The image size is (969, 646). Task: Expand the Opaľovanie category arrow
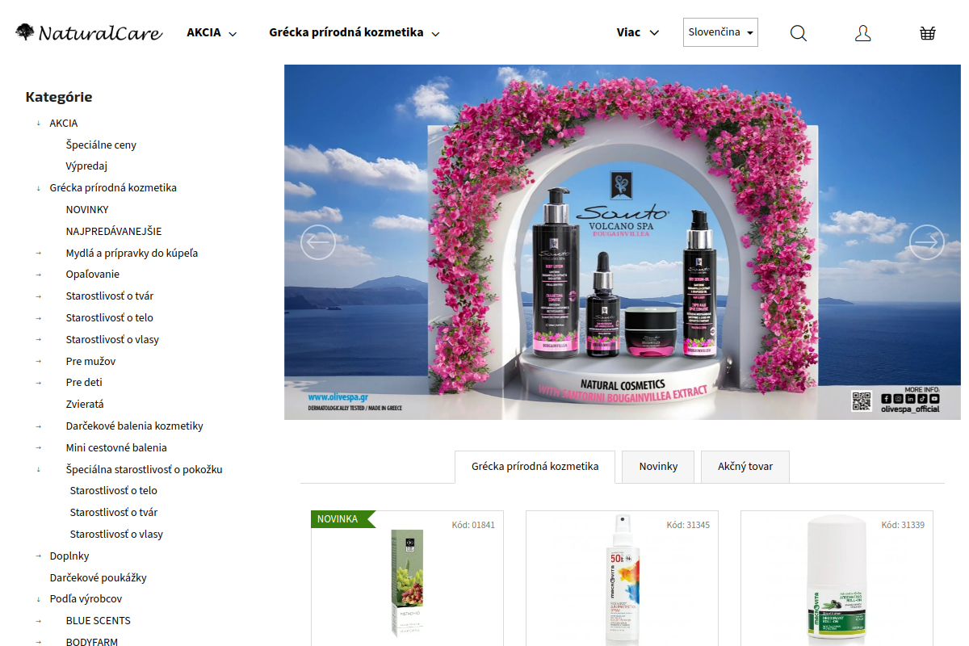[38, 275]
